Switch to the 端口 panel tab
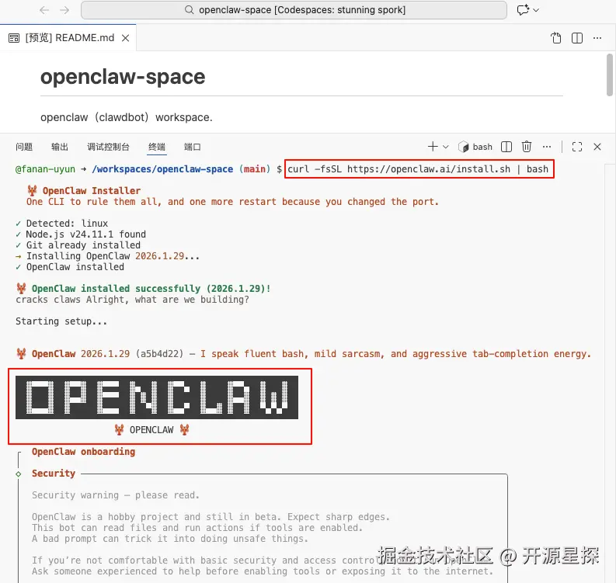616x583 pixels. 192,147
